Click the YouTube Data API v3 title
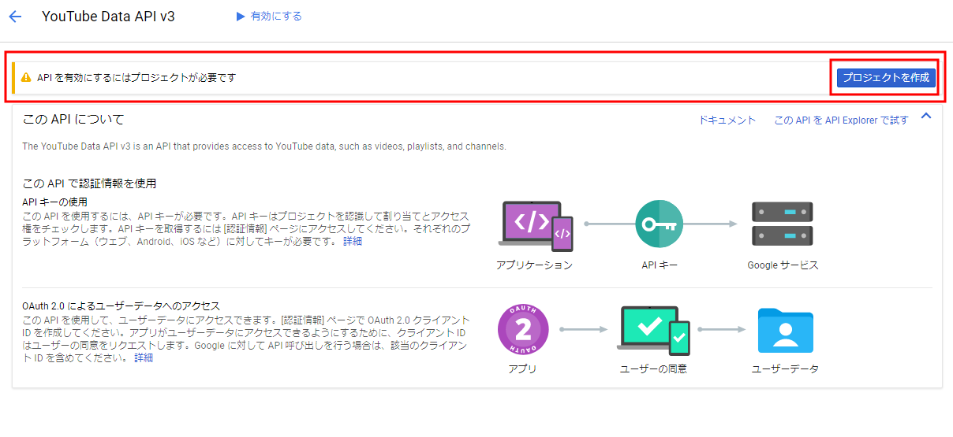 click(x=108, y=17)
